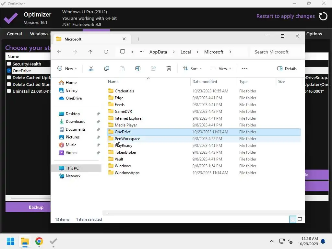Click the horizontal scrollbar in Explorer file list
Viewport: 332px width, 249px height.
(203, 213)
